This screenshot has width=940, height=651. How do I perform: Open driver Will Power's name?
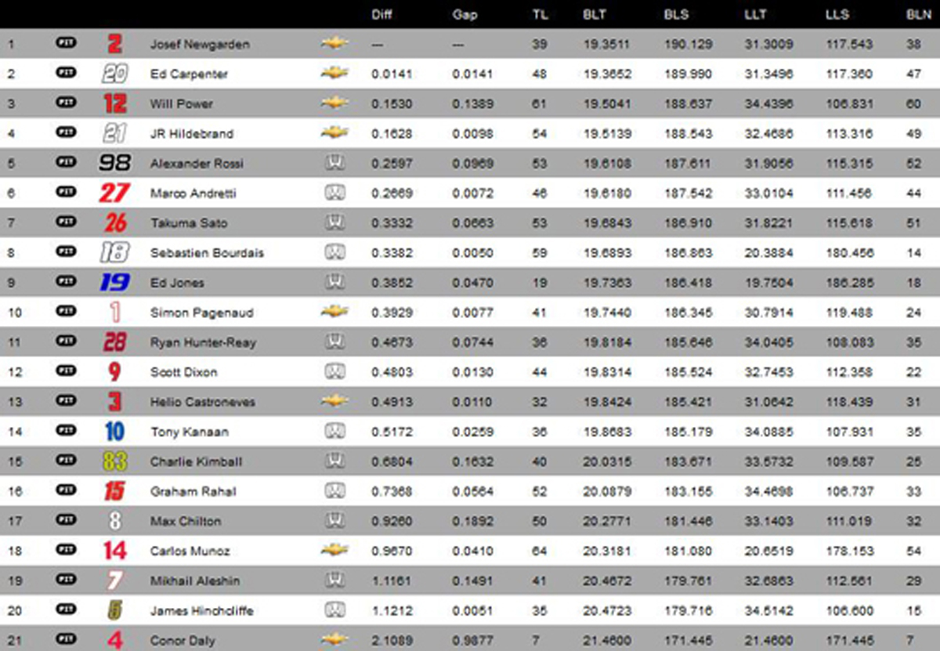[181, 103]
